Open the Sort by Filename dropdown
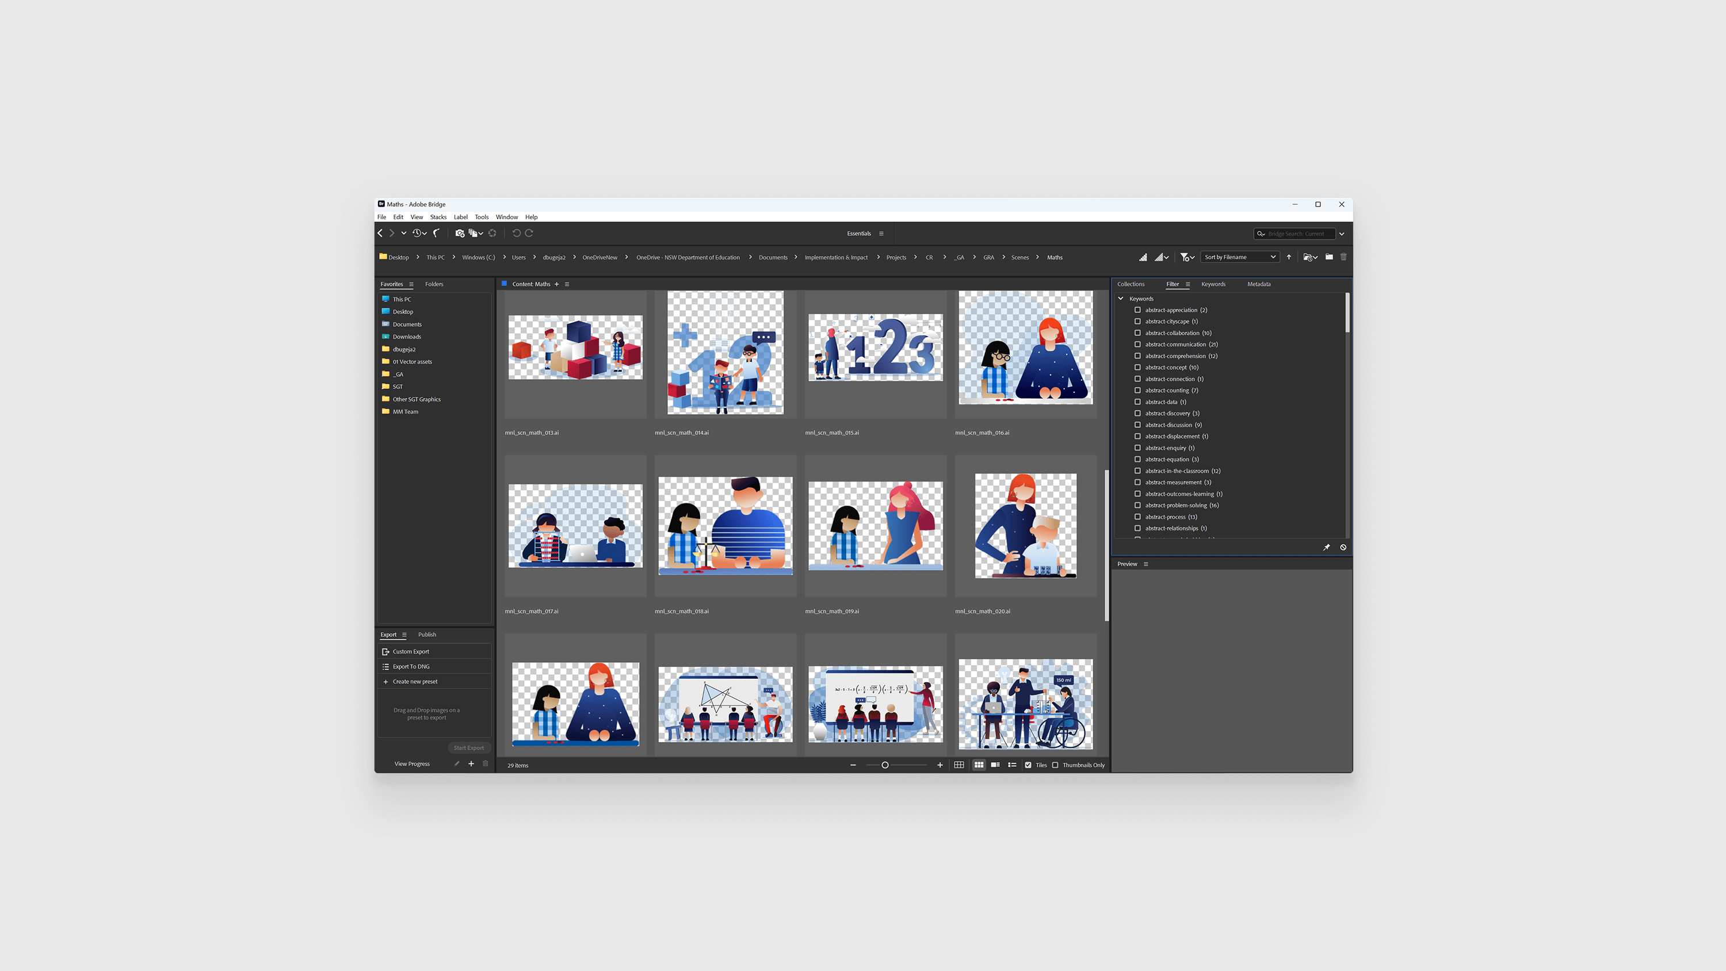This screenshot has width=1726, height=971. (x=1239, y=257)
